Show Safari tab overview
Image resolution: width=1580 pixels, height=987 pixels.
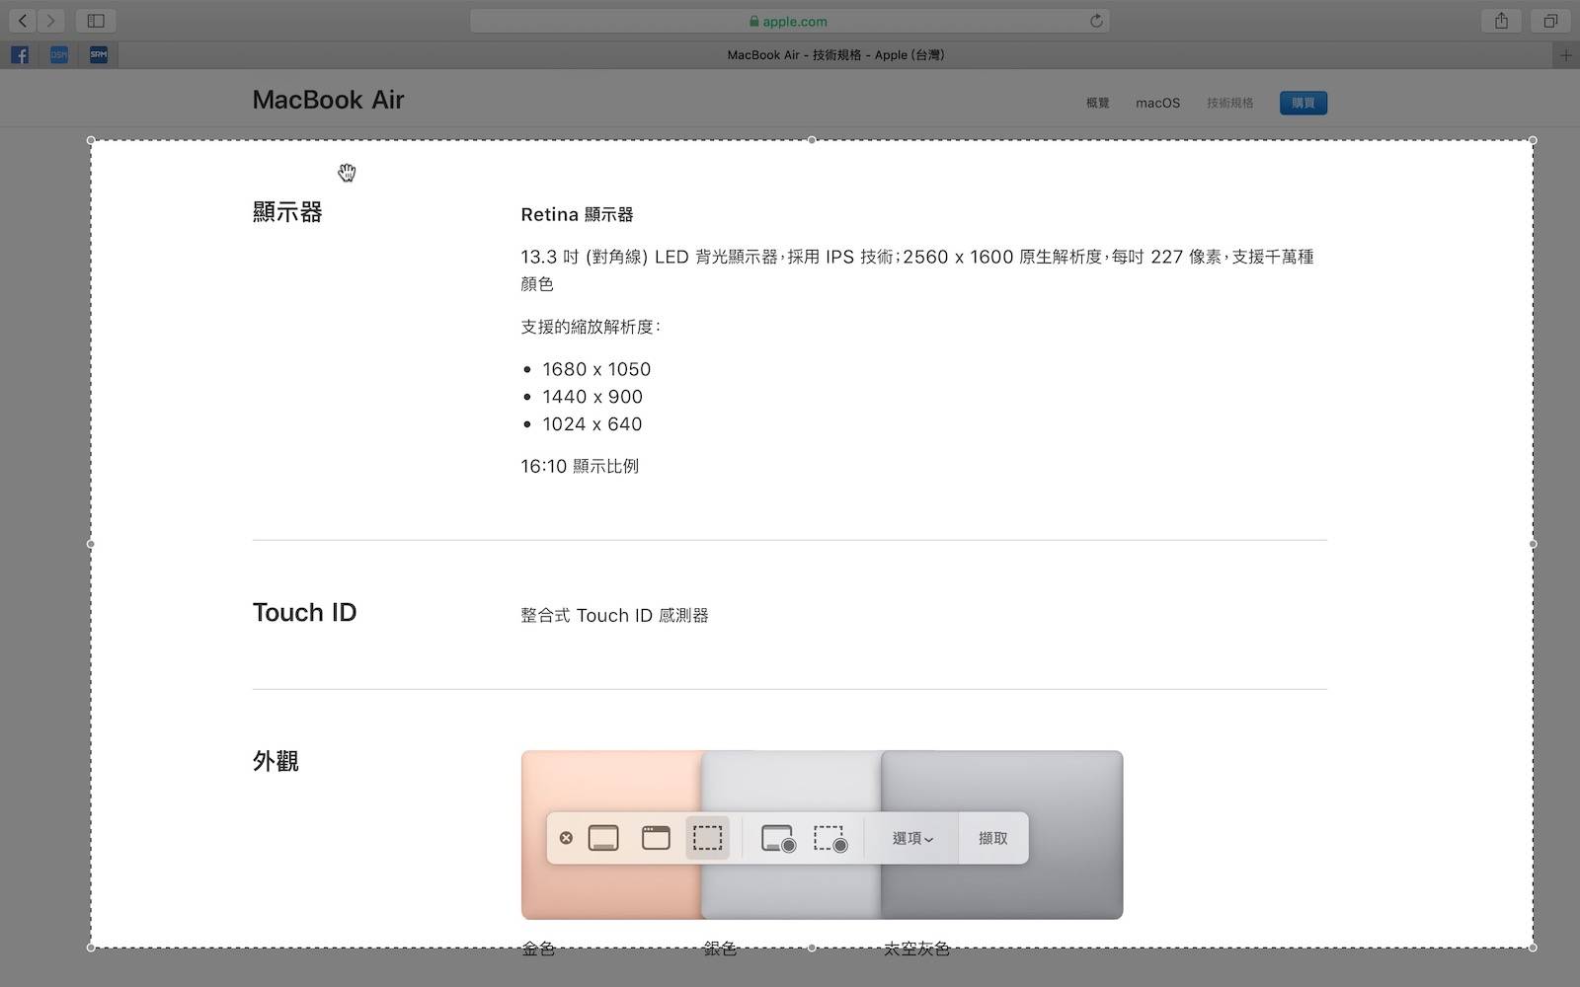pyautogui.click(x=1550, y=21)
